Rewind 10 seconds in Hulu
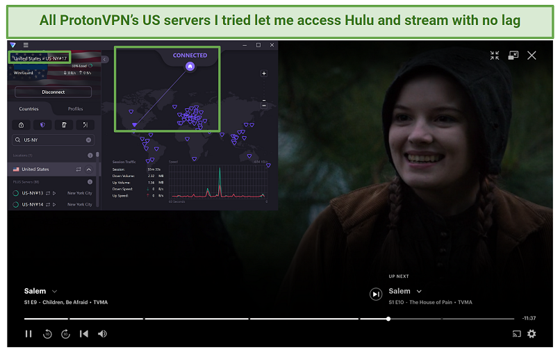This screenshot has width=560, height=350. pyautogui.click(x=47, y=334)
